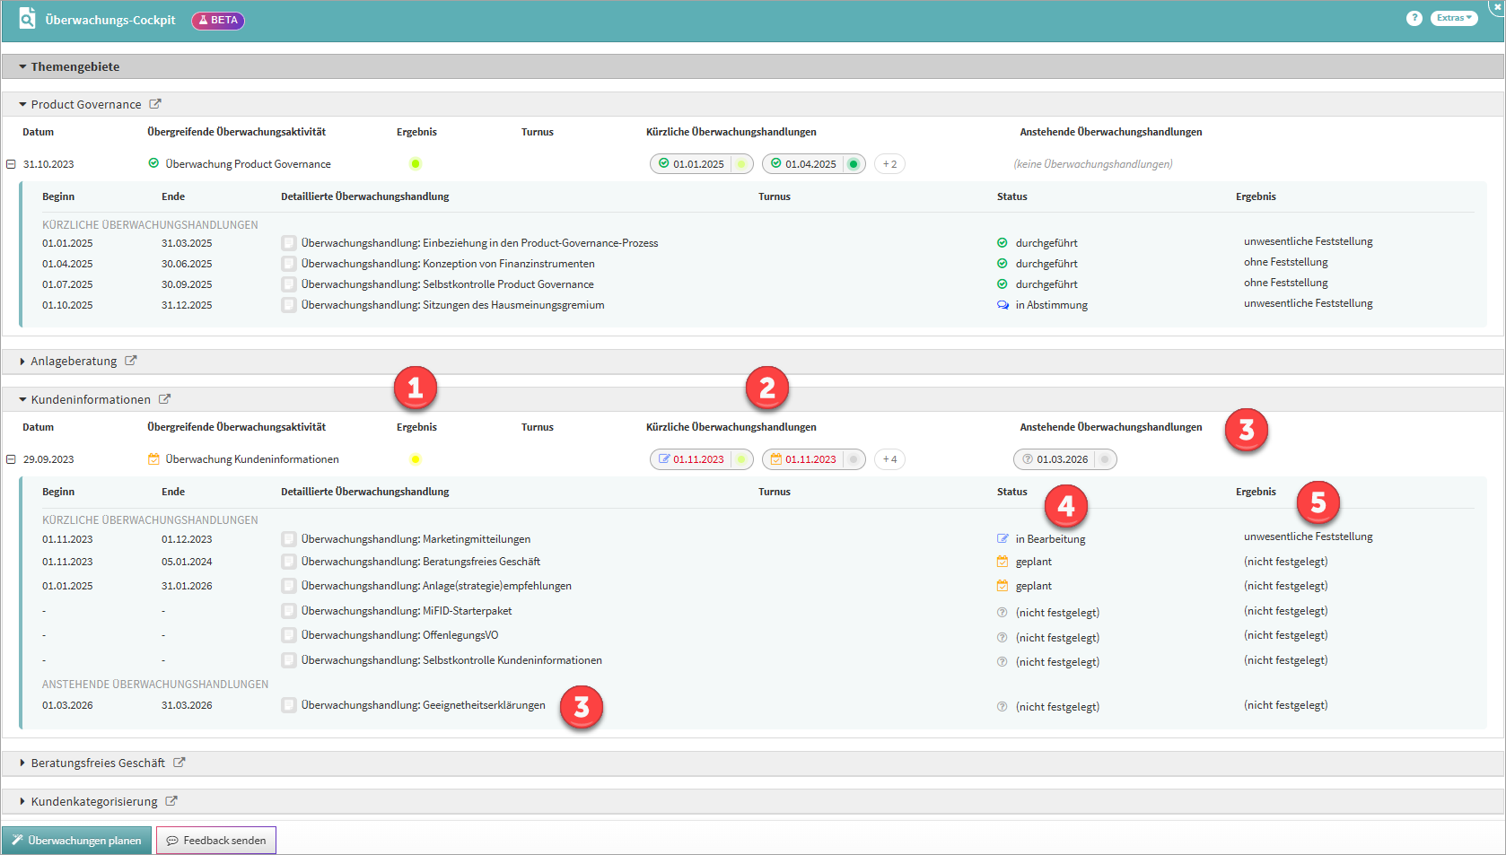Click the Überwachungs-Cockpit logo icon
Screen dimensions: 1506x855
[27, 19]
